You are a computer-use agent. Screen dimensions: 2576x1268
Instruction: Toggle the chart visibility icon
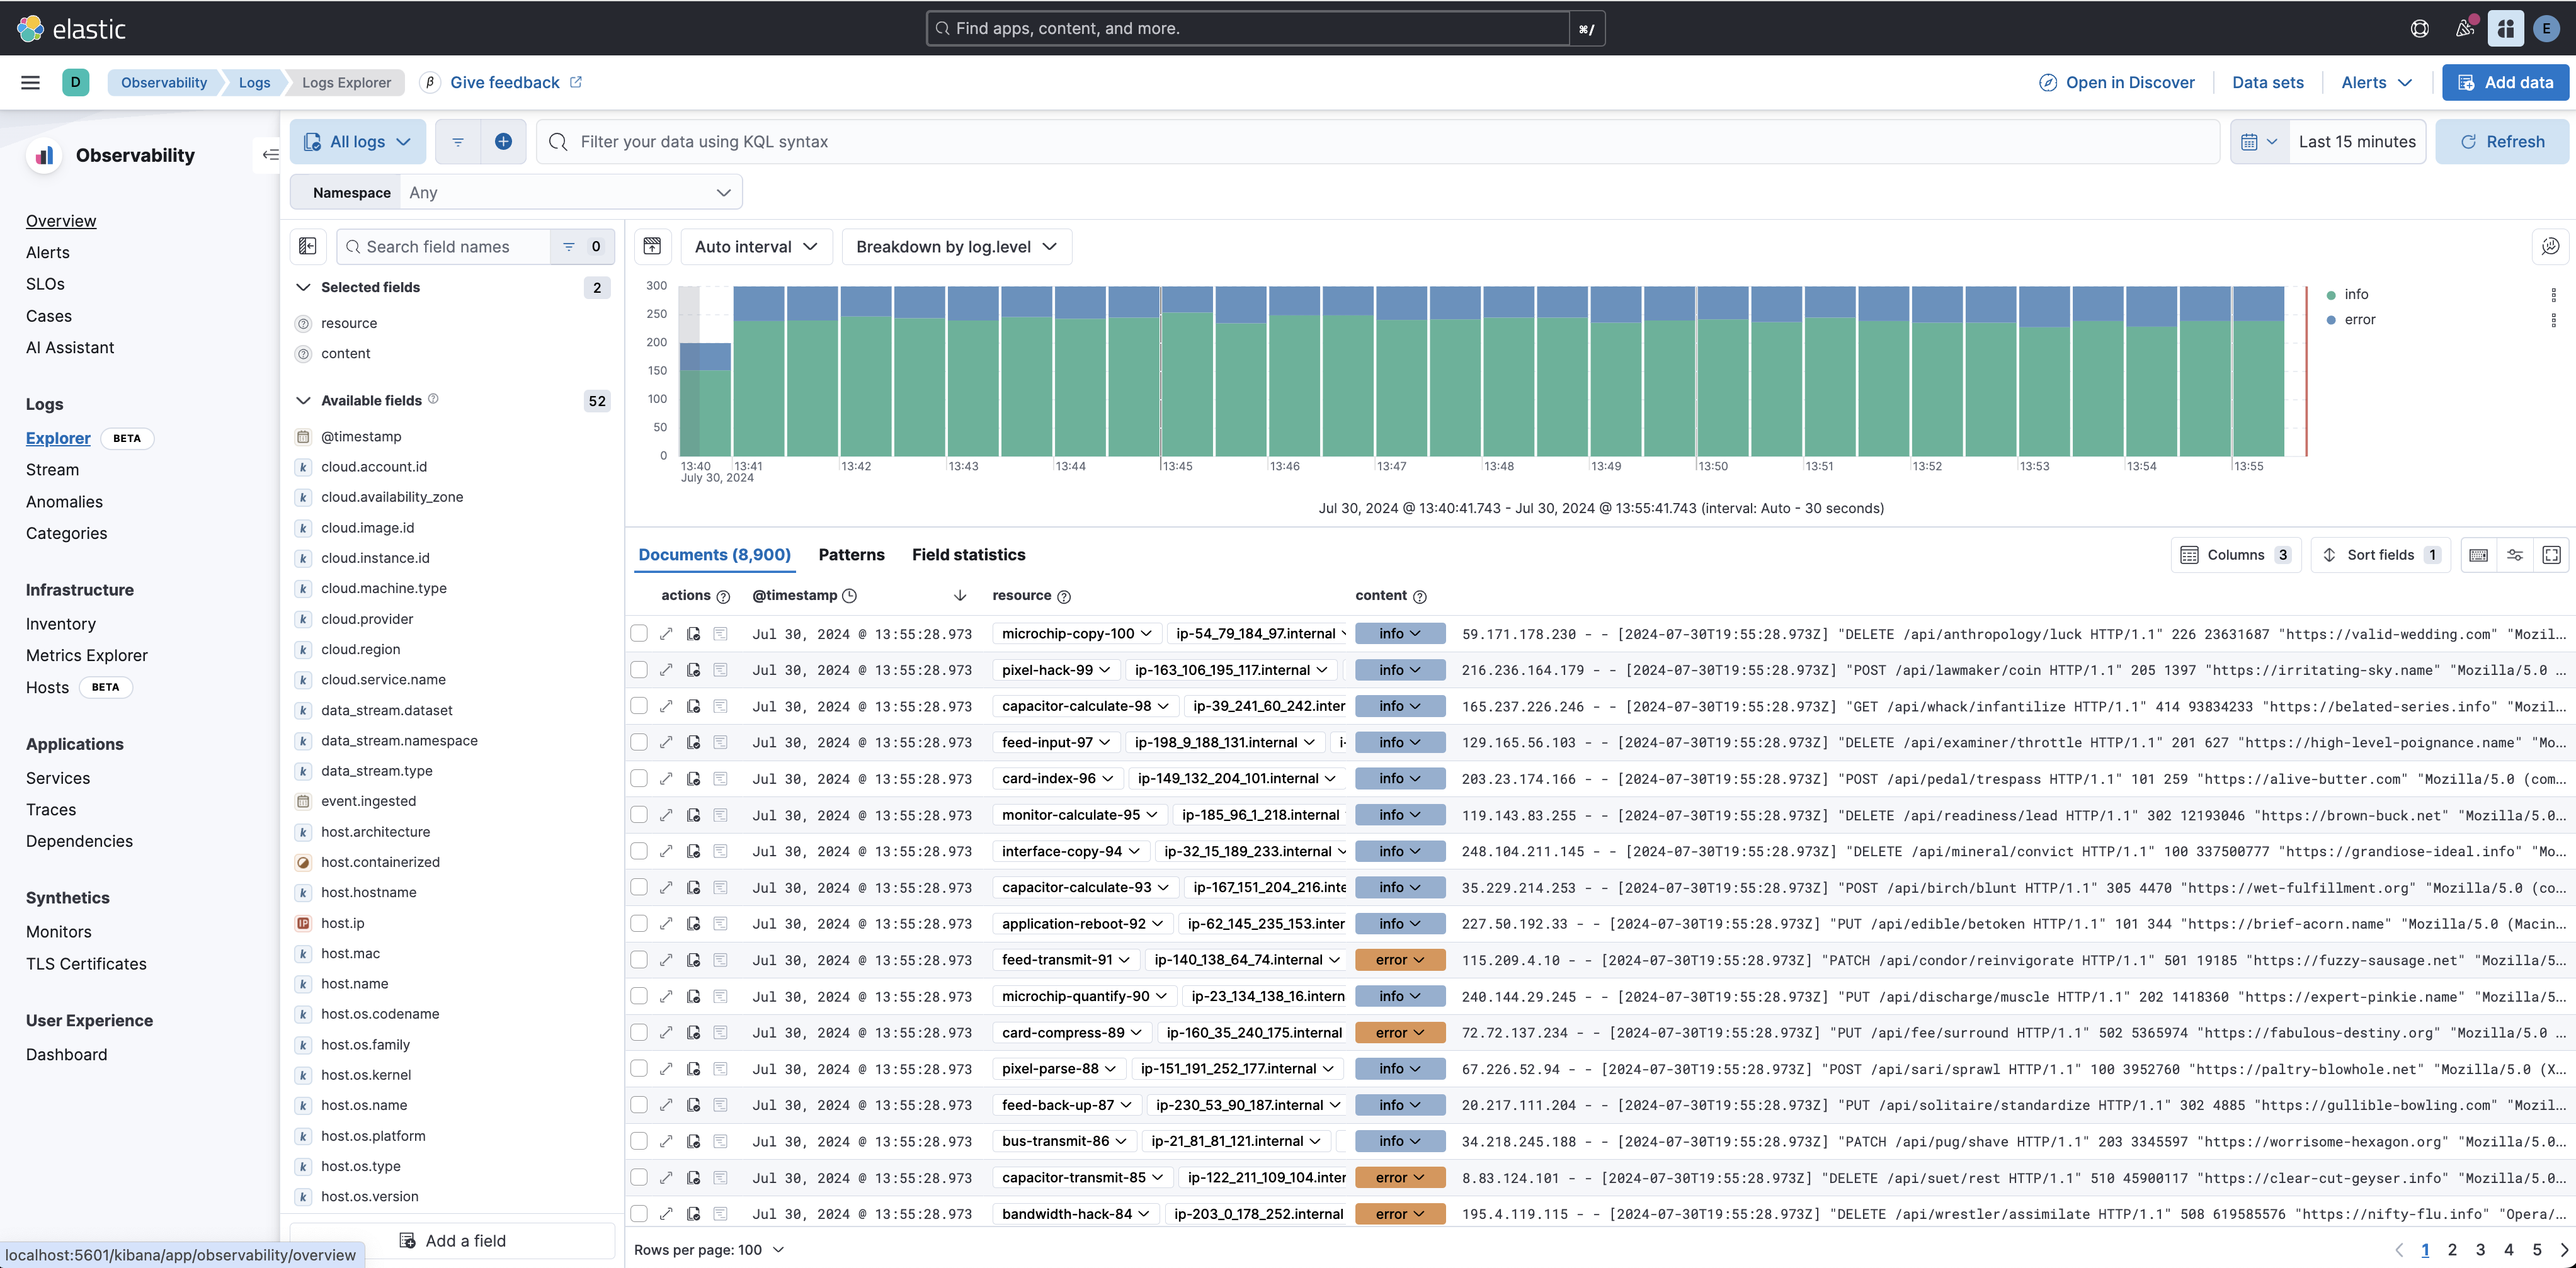(652, 247)
